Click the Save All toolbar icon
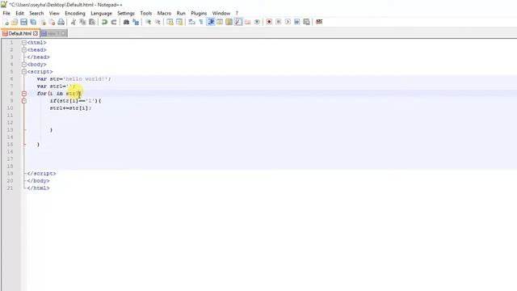The height and width of the screenshot is (291, 517). point(33,22)
